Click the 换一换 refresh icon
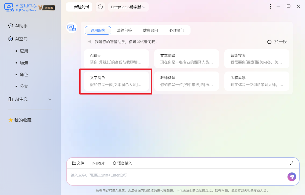 tap(269, 42)
